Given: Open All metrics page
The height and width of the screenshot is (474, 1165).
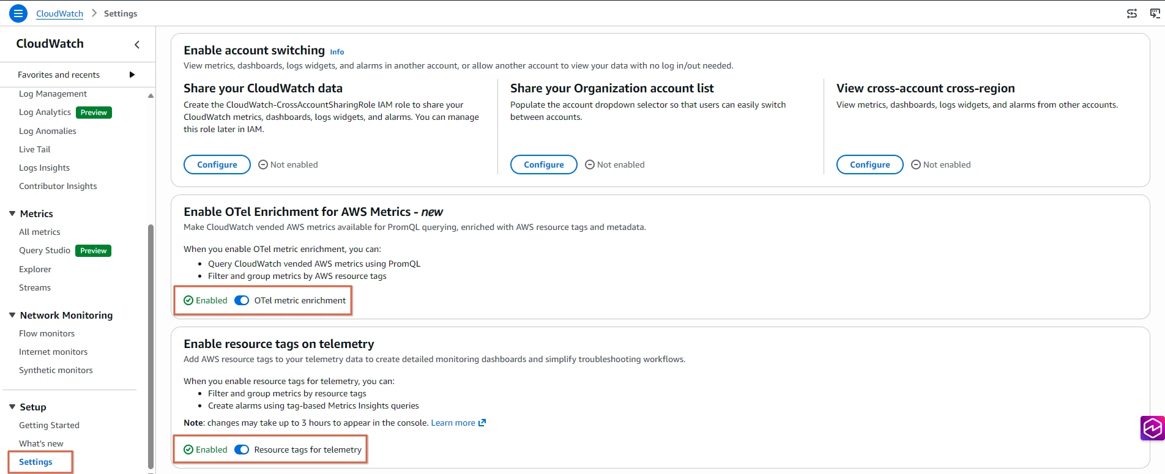Looking at the screenshot, I should (x=39, y=232).
